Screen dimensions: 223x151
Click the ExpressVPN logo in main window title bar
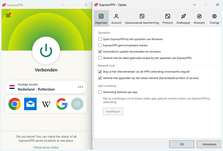coord(4,5)
